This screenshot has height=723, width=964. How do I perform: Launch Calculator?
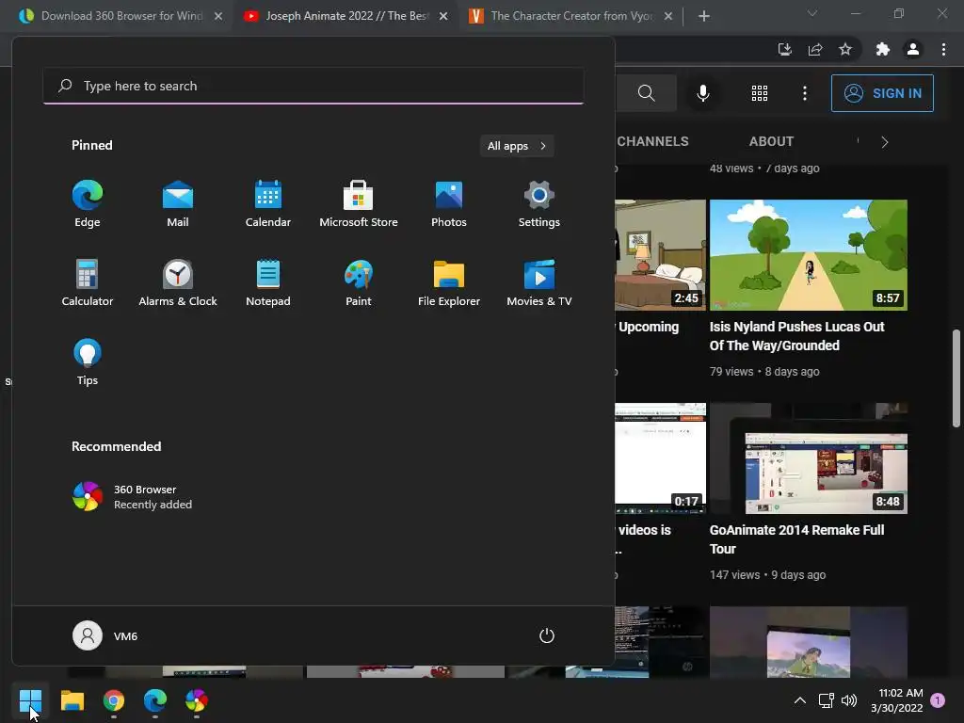point(88,282)
